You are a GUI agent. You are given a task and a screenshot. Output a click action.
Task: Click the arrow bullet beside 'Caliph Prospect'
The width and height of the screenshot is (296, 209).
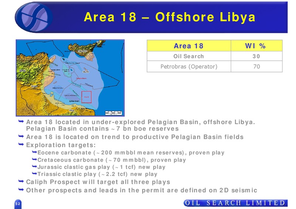pyautogui.click(x=21, y=181)
